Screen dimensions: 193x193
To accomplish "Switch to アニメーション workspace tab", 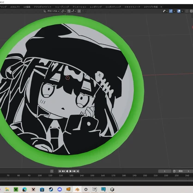I will pyautogui.click(x=79, y=7).
